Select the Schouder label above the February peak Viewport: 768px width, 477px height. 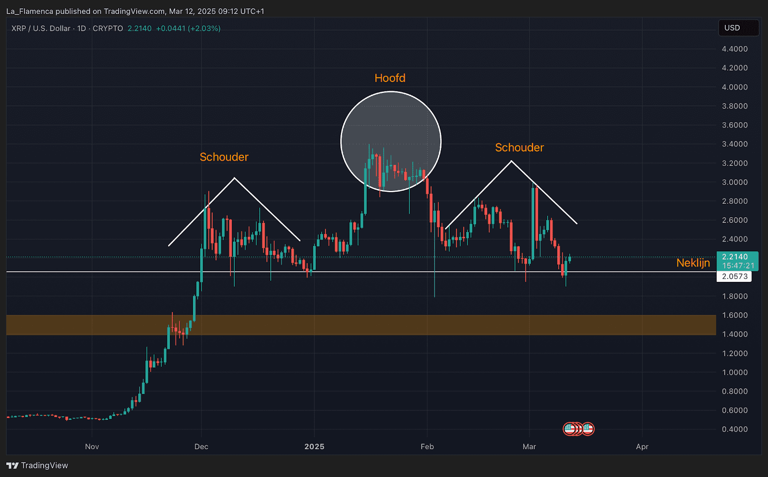coord(519,148)
